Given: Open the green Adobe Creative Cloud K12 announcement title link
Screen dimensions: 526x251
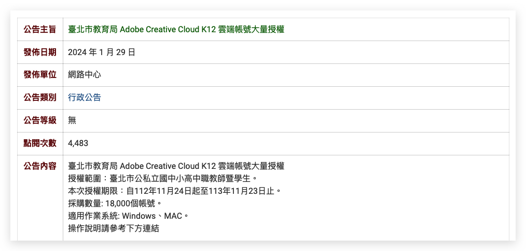Looking at the screenshot, I should 176,30.
